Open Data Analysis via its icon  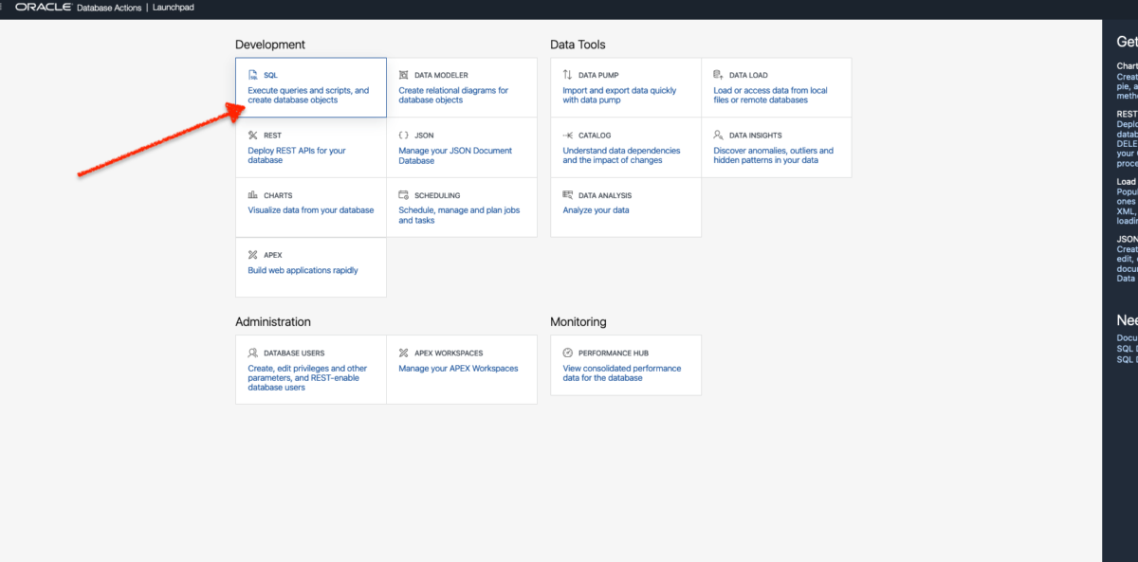[x=567, y=195]
